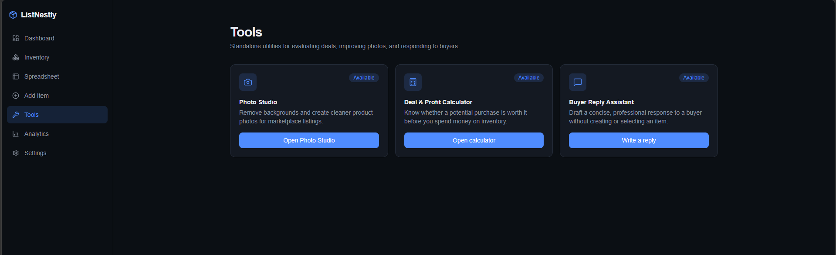Image resolution: width=836 pixels, height=255 pixels.
Task: Click the Available badge on Buyer Reply Assistant
Action: point(694,78)
